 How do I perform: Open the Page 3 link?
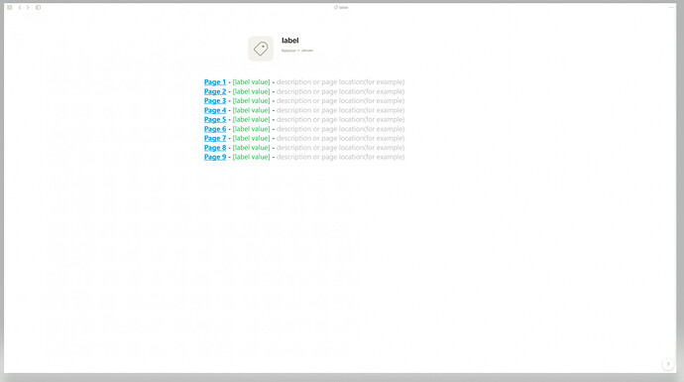tap(215, 101)
